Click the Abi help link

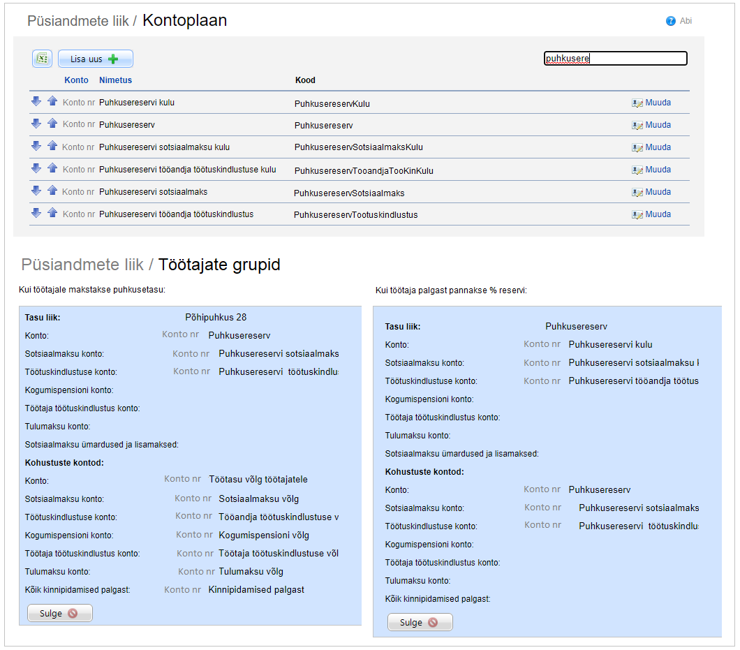click(686, 21)
